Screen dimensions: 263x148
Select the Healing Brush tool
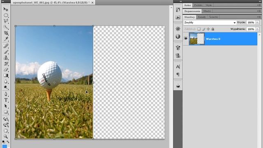tap(6, 46)
